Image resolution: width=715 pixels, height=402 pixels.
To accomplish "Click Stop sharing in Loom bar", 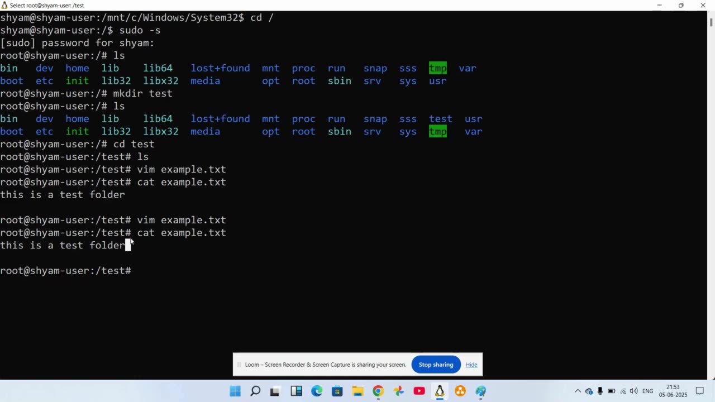I will 436,365.
